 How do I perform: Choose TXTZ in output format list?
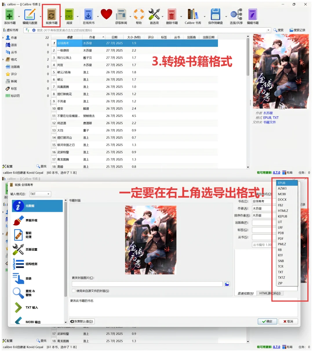click(287, 278)
